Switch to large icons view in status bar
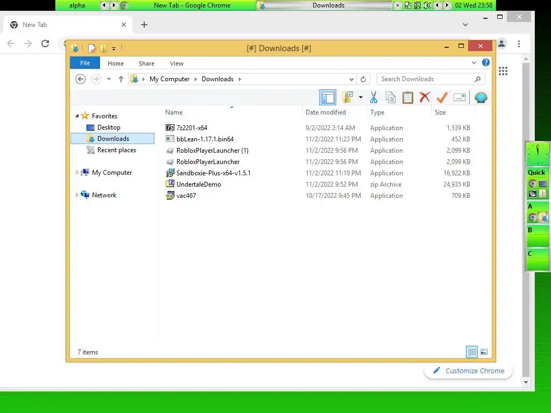Viewport: 551px width, 413px height. click(x=484, y=352)
